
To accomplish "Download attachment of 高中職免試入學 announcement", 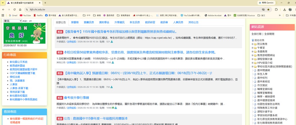I will 112,87.
